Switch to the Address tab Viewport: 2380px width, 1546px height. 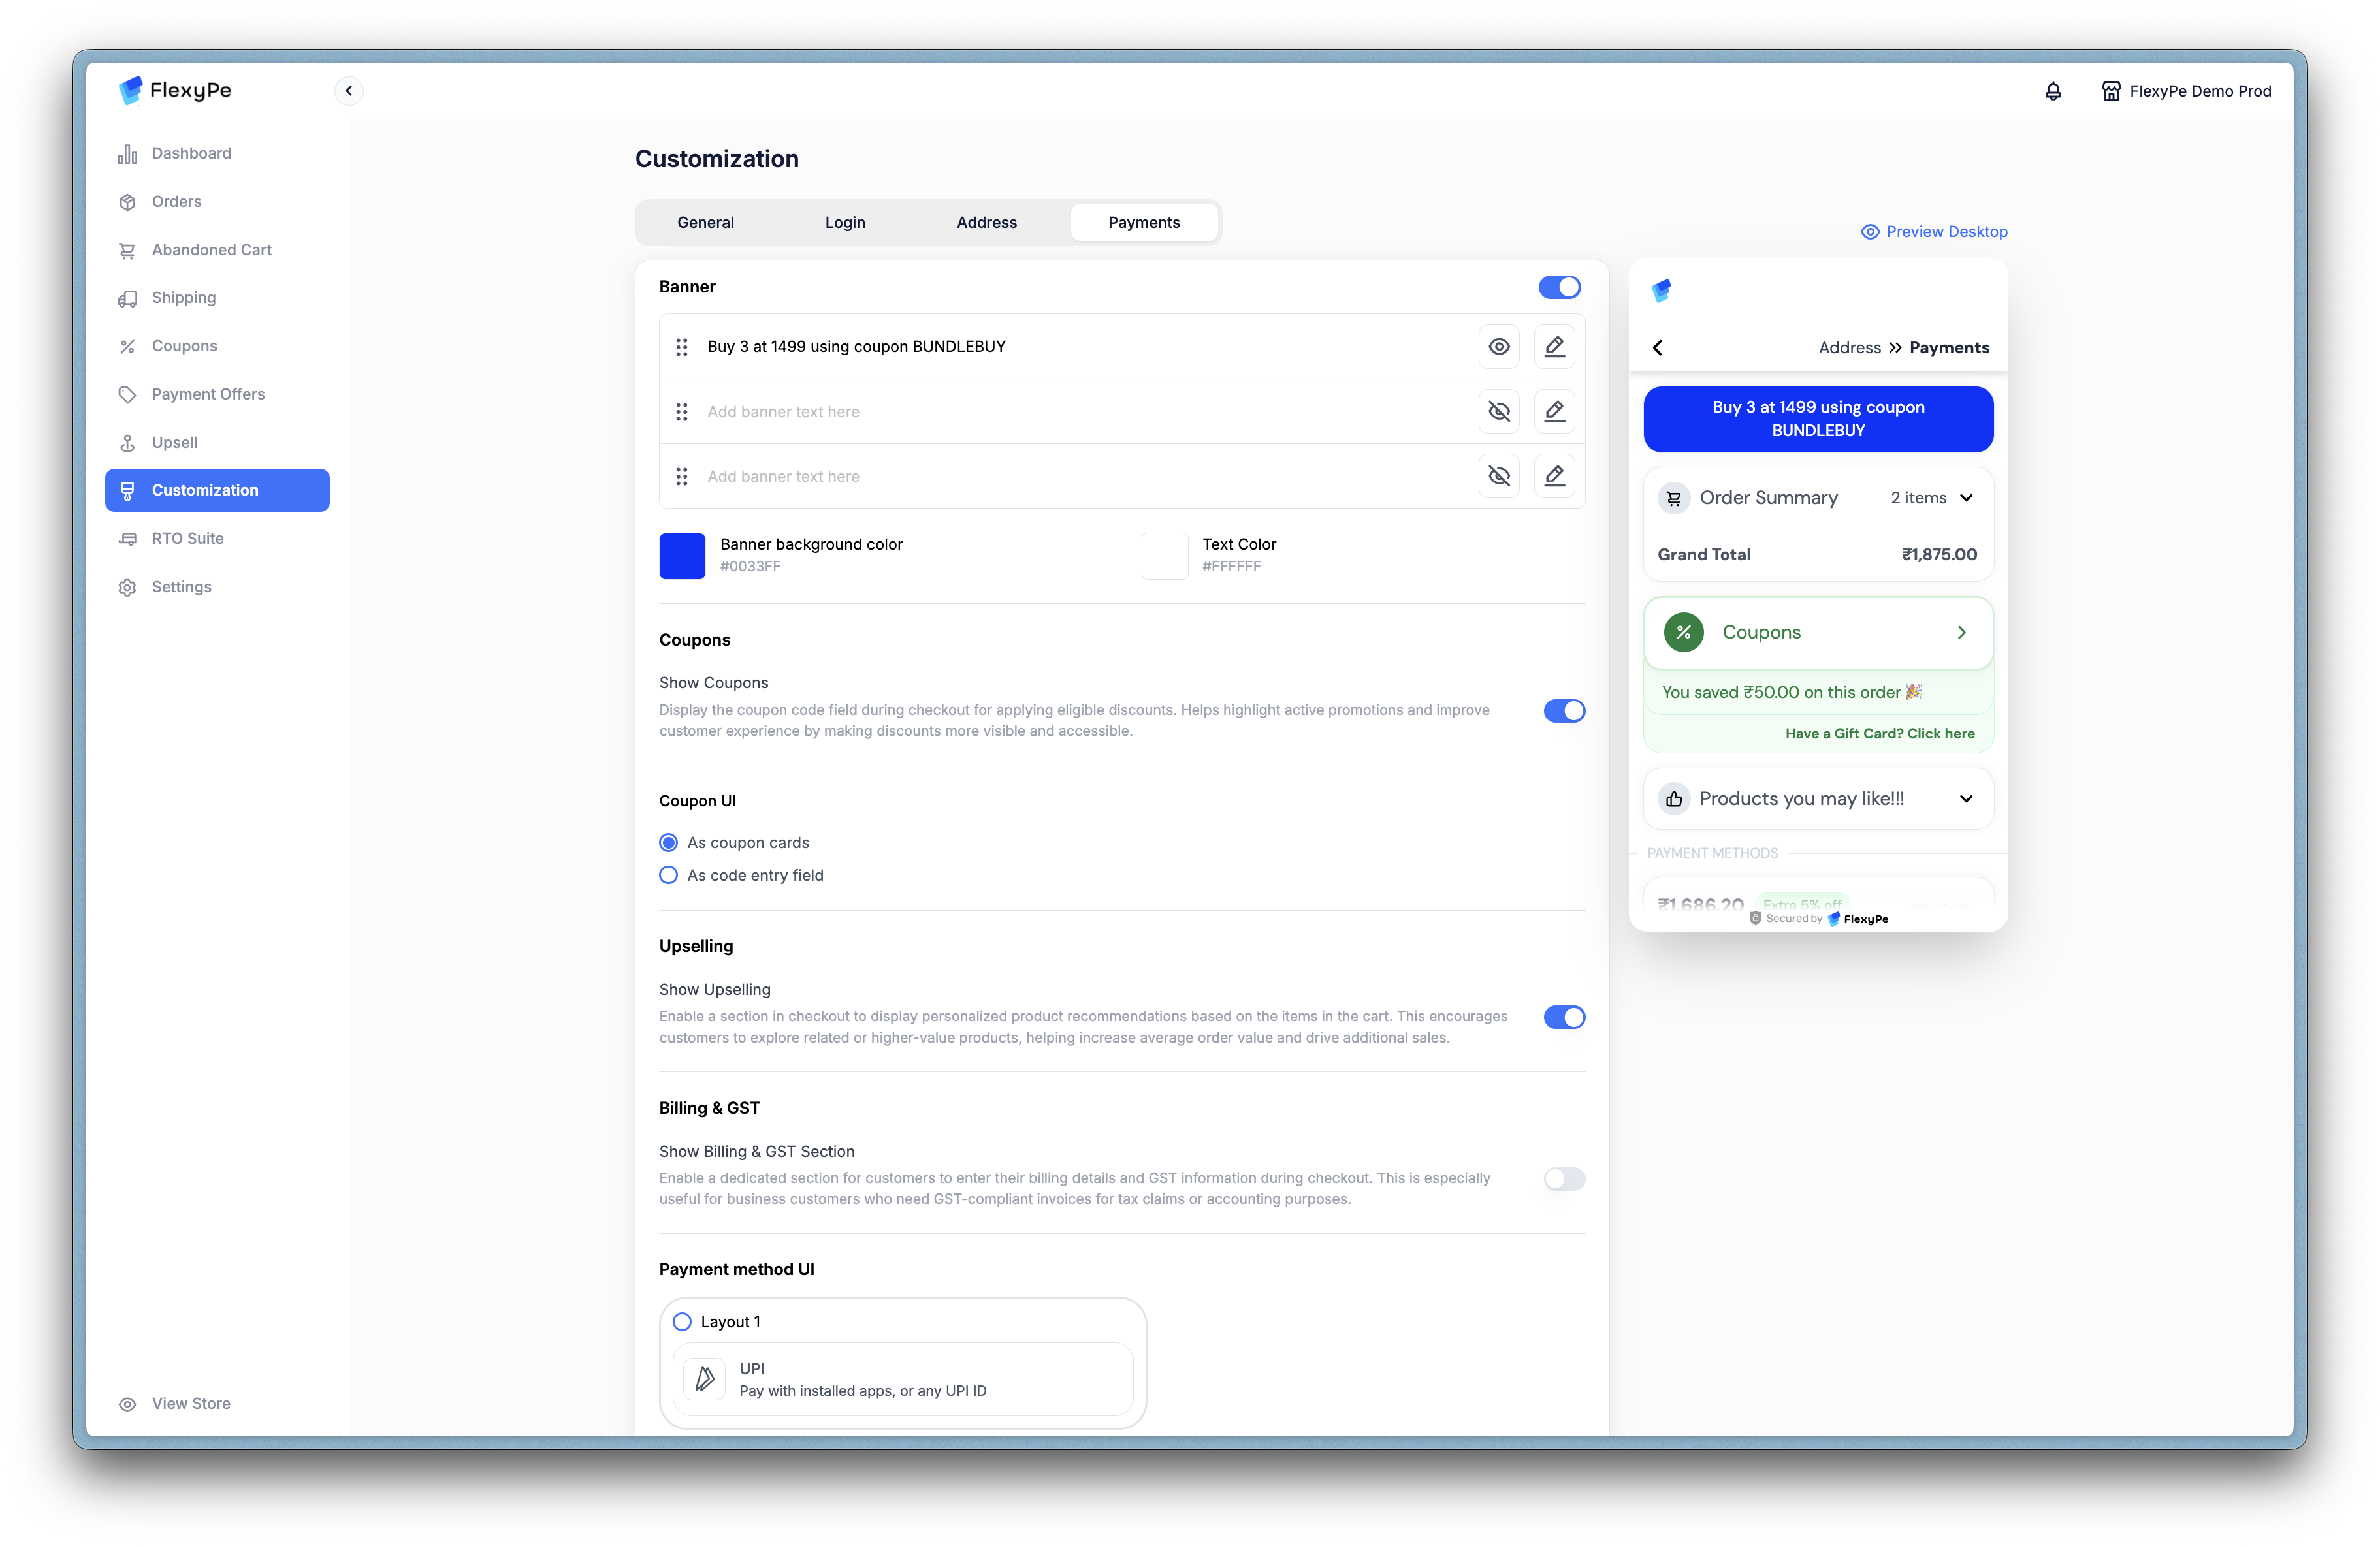(x=986, y=223)
